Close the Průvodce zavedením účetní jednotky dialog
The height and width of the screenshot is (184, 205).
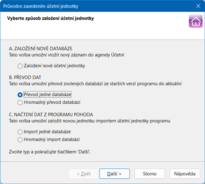click(198, 6)
